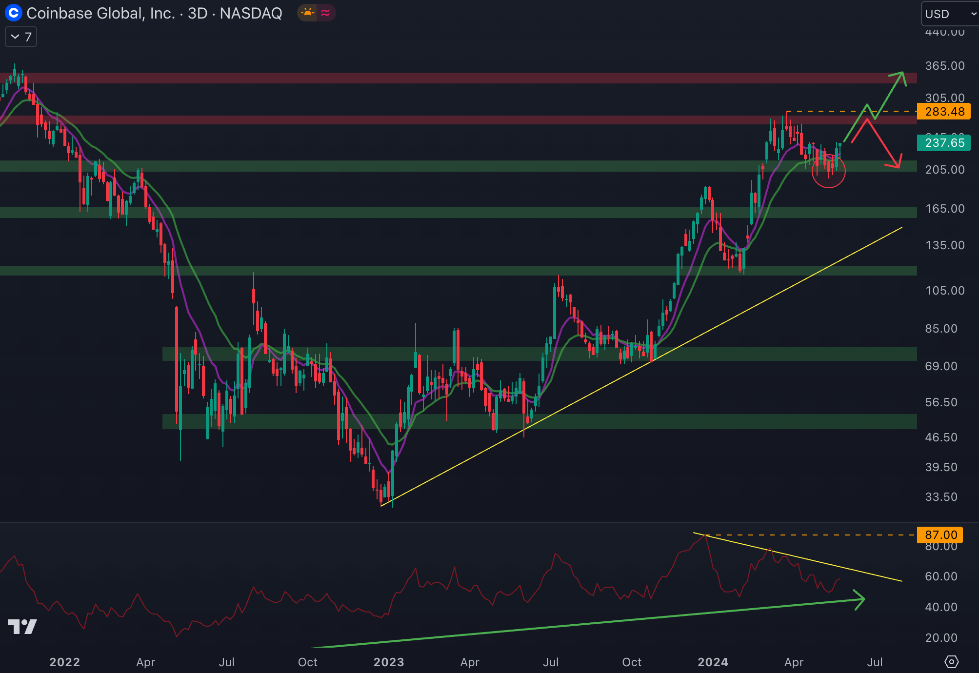Click the pink approximate-data wave icon
This screenshot has width=979, height=673.
[325, 13]
